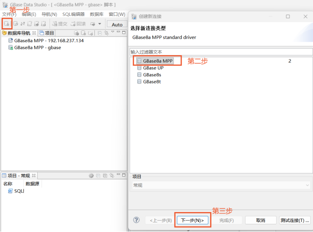Image resolution: width=313 pixels, height=232 pixels.
Task: Minimize the project panel
Action: pos(118,174)
